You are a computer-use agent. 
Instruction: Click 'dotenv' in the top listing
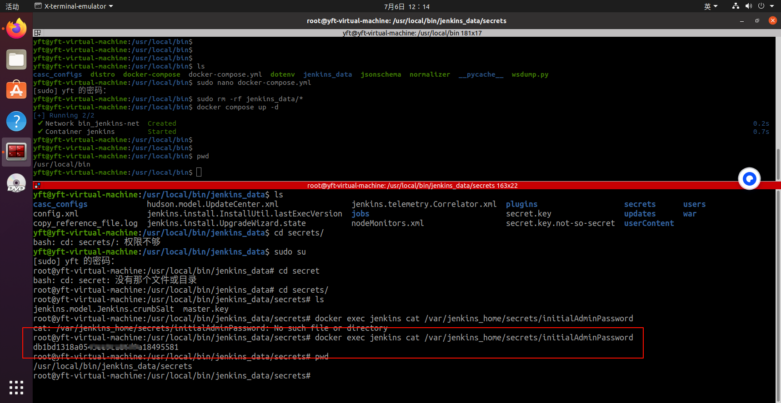coord(282,74)
